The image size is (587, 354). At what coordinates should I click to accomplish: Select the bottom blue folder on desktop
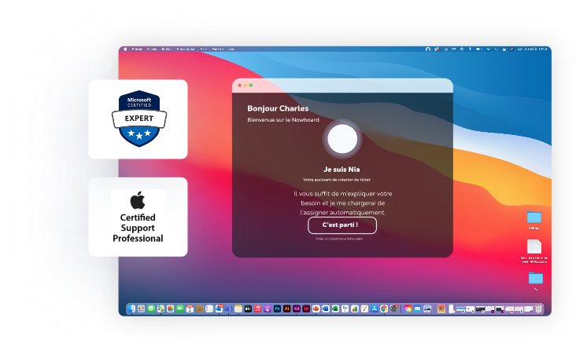pyautogui.click(x=536, y=278)
